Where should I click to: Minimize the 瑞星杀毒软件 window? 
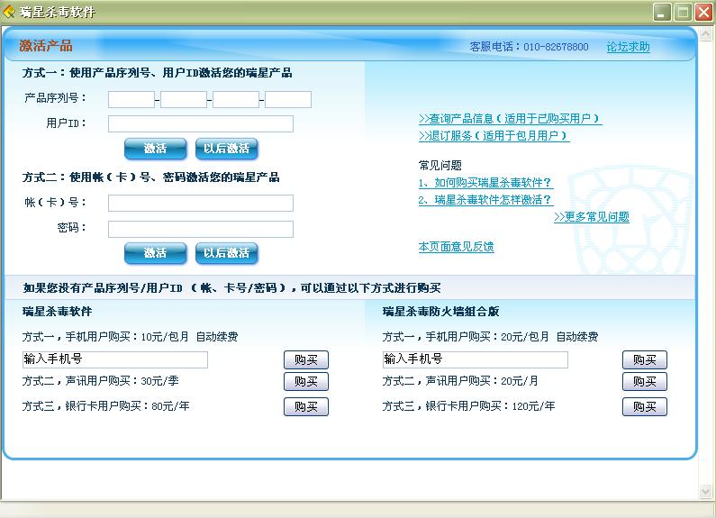[x=662, y=13]
